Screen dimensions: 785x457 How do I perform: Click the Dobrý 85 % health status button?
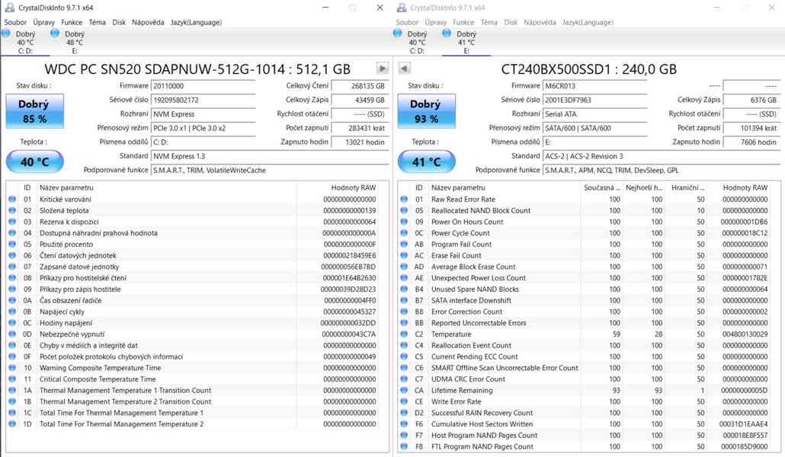pos(34,112)
